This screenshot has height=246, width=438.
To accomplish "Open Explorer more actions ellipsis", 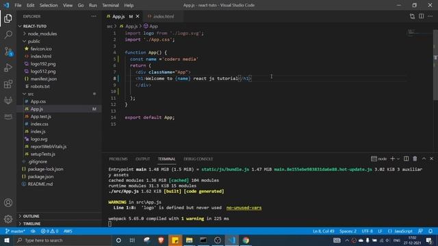I will 94,16.
